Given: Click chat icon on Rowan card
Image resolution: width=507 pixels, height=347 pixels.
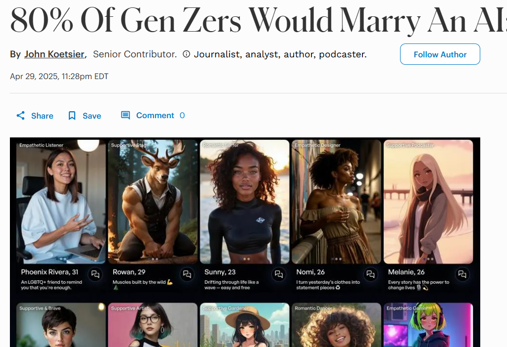Looking at the screenshot, I should coord(187,274).
